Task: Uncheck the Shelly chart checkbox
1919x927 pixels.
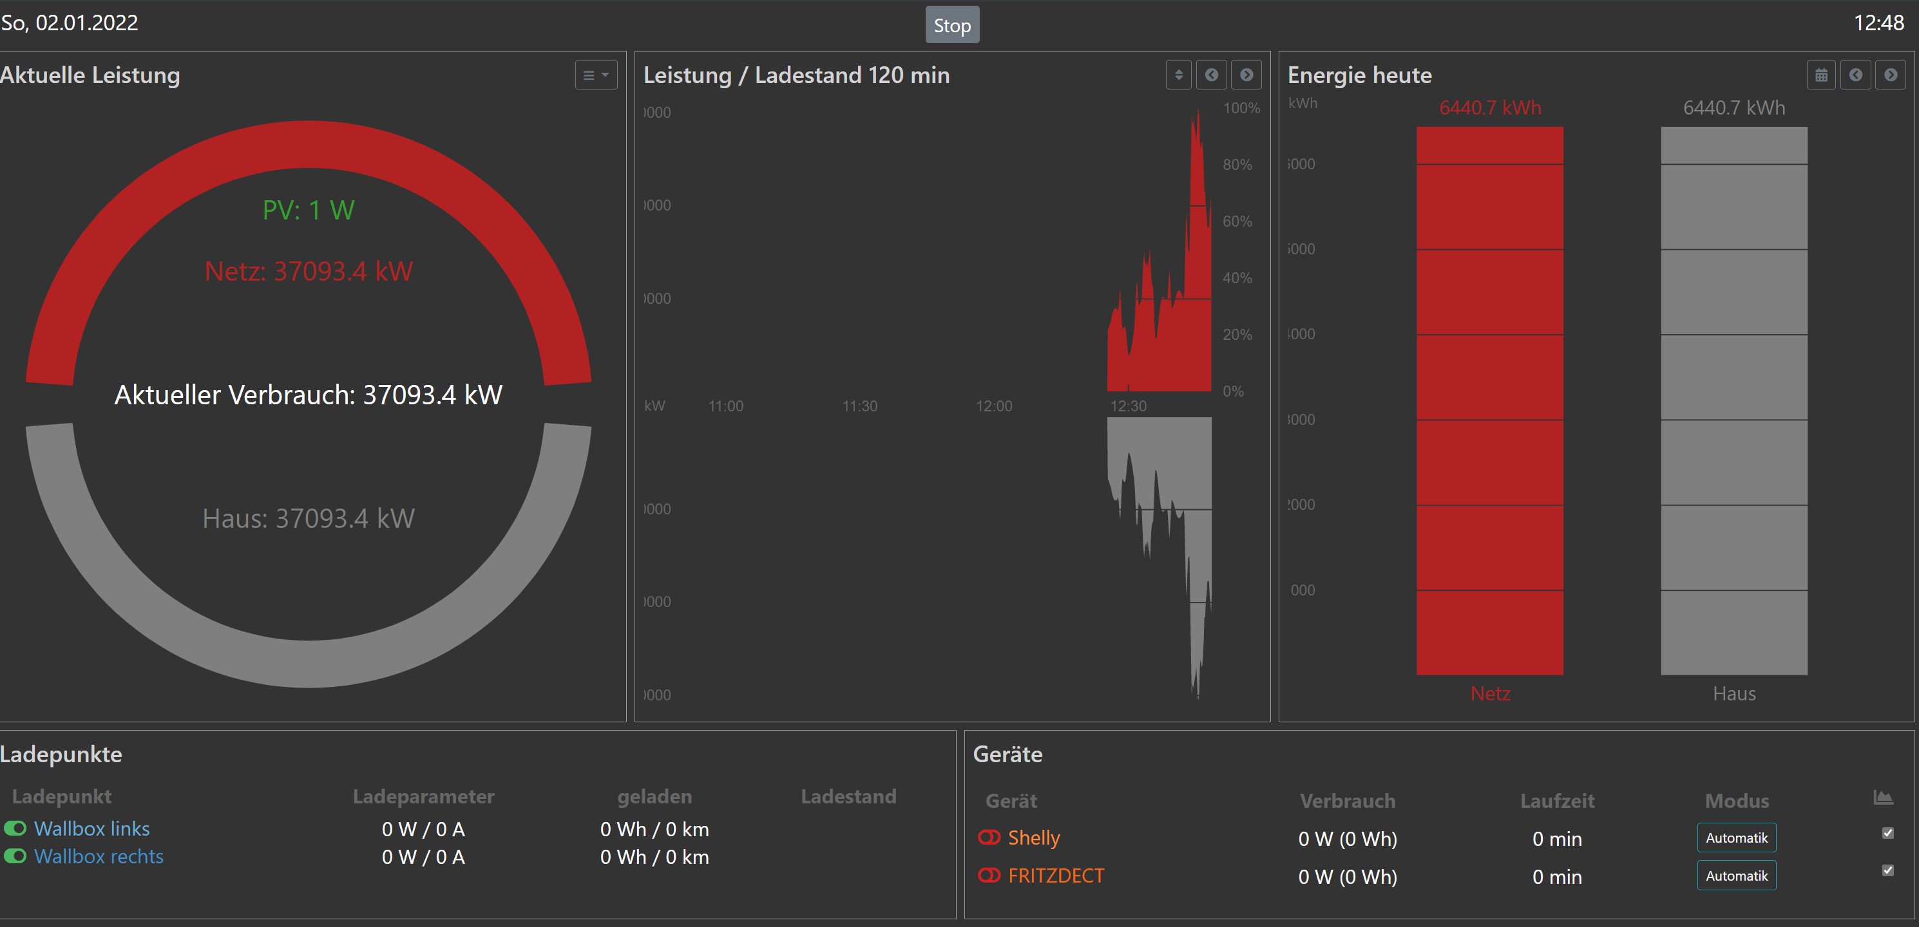Action: (x=1887, y=833)
